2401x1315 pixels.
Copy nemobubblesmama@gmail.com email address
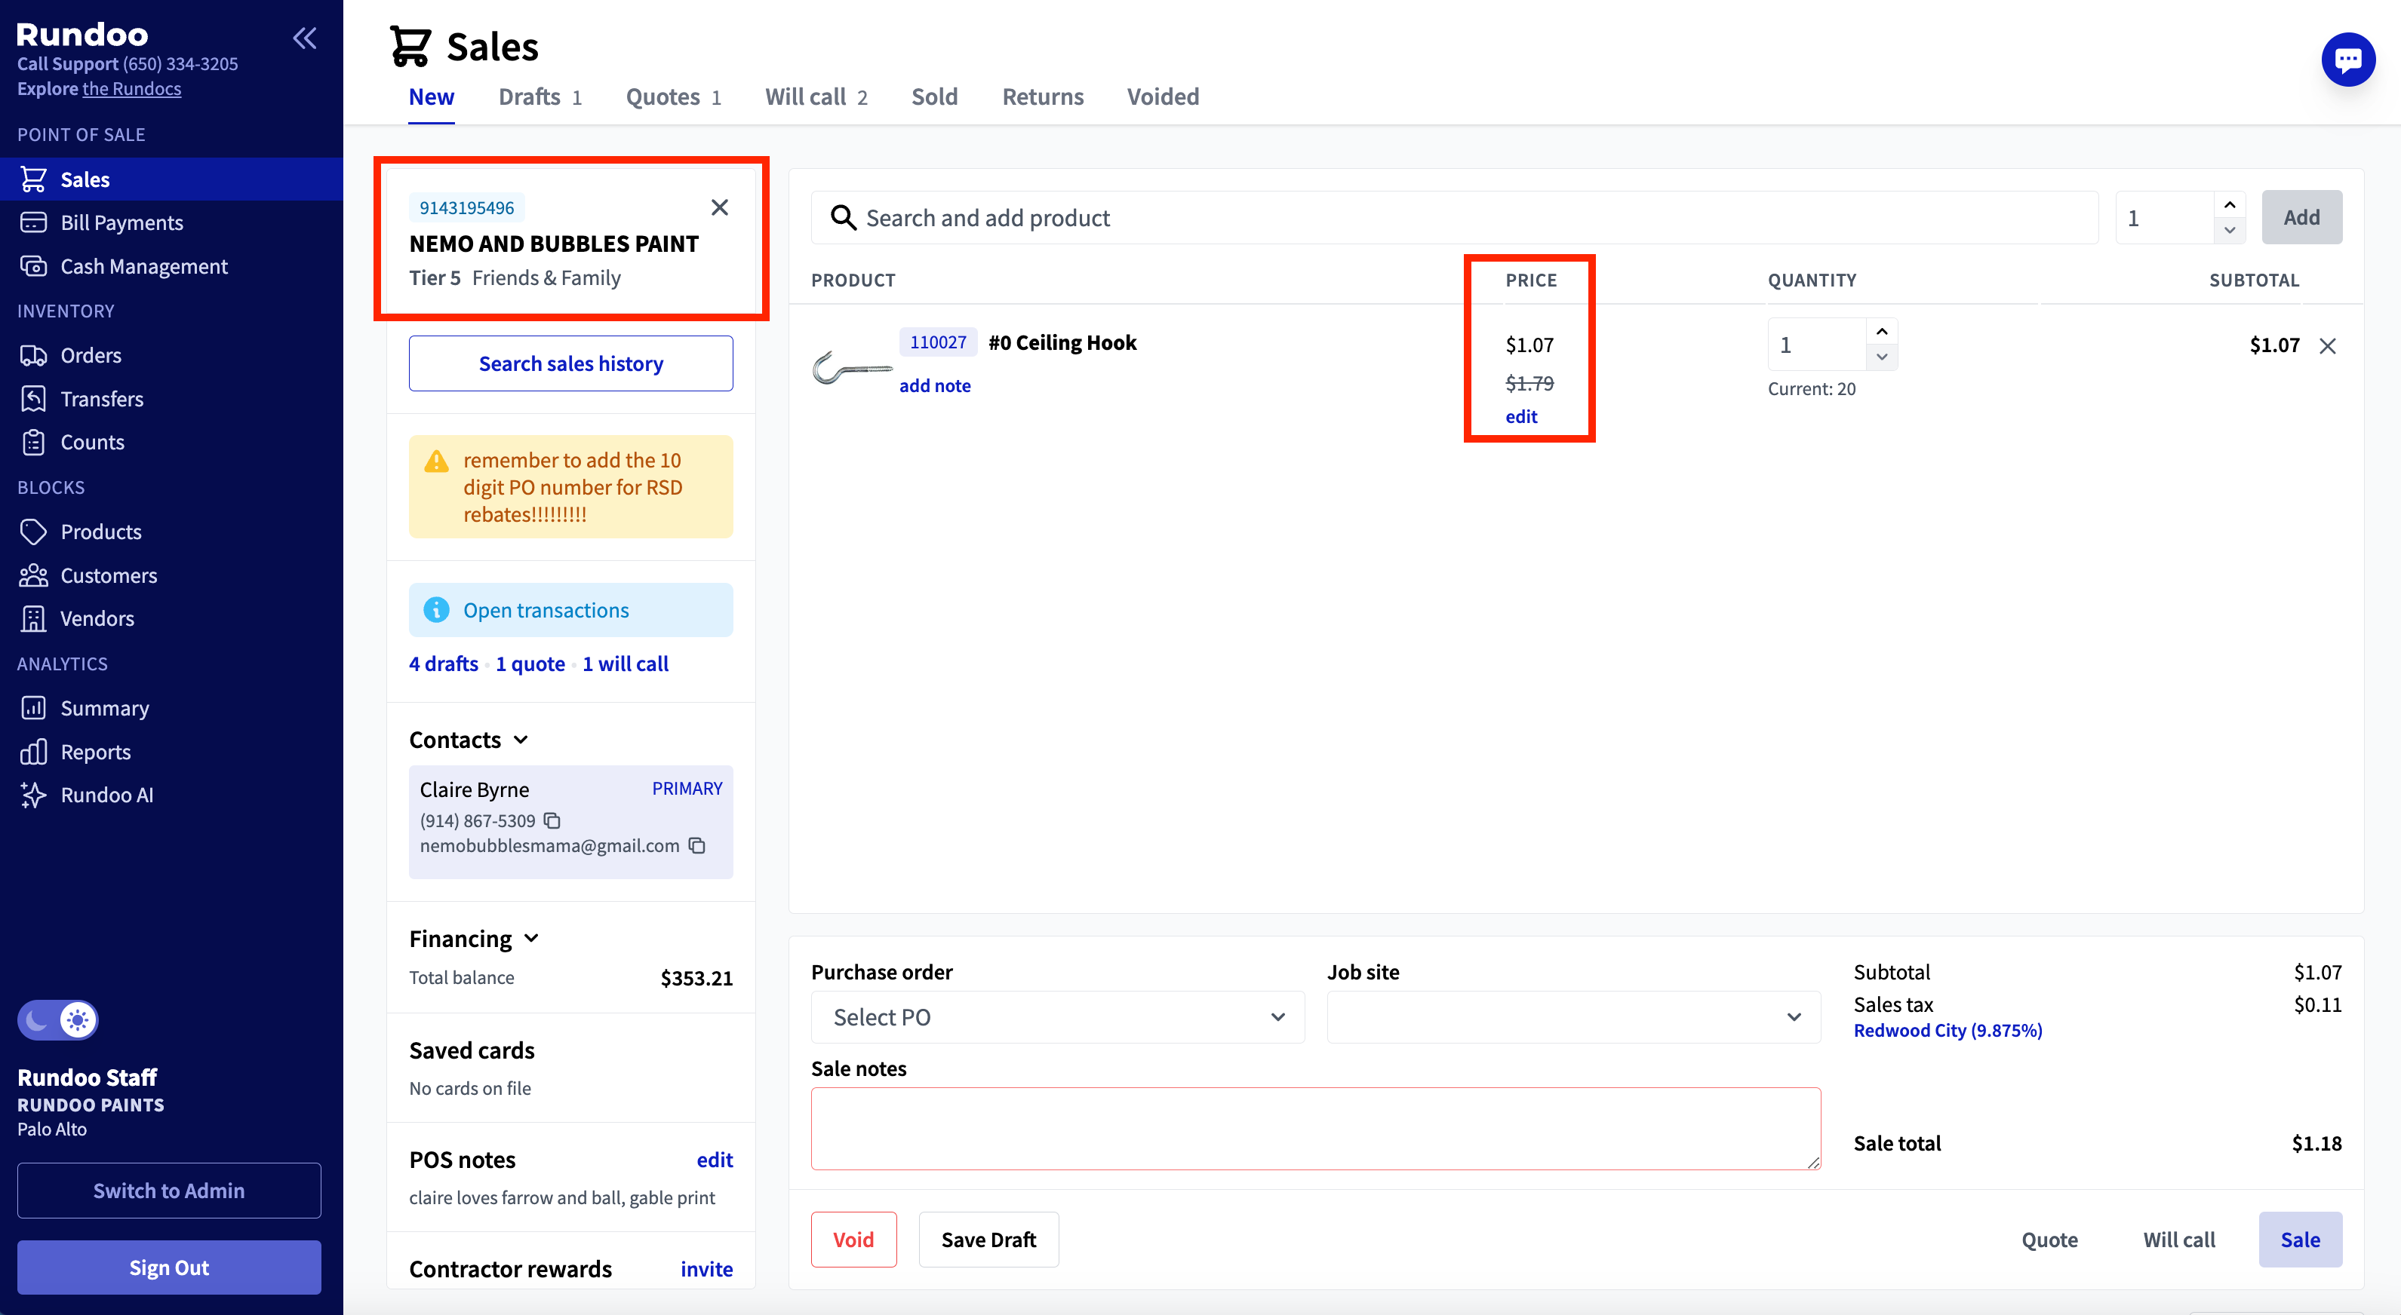pos(697,845)
